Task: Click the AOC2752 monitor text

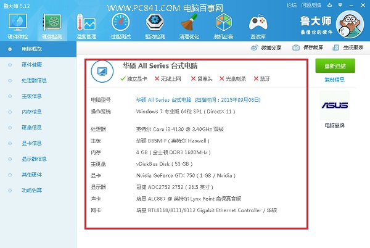Action: [x=175, y=187]
